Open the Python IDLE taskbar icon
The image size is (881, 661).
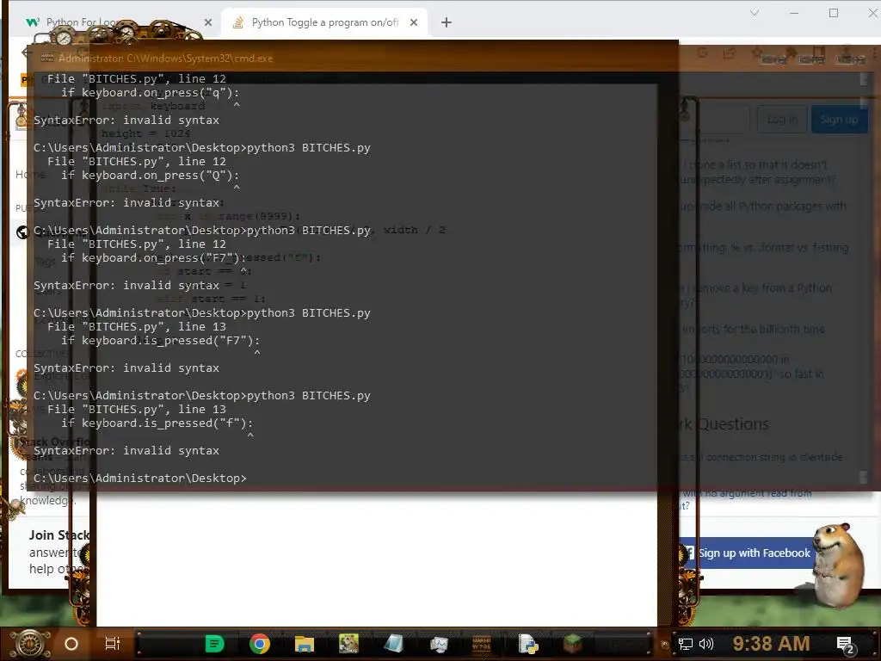527,644
